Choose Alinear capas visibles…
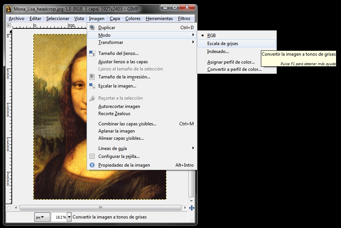The image size is (341, 228). pyautogui.click(x=142, y=138)
